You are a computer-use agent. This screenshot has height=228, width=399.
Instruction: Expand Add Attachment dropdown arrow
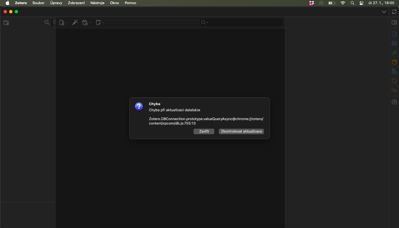click(90, 23)
